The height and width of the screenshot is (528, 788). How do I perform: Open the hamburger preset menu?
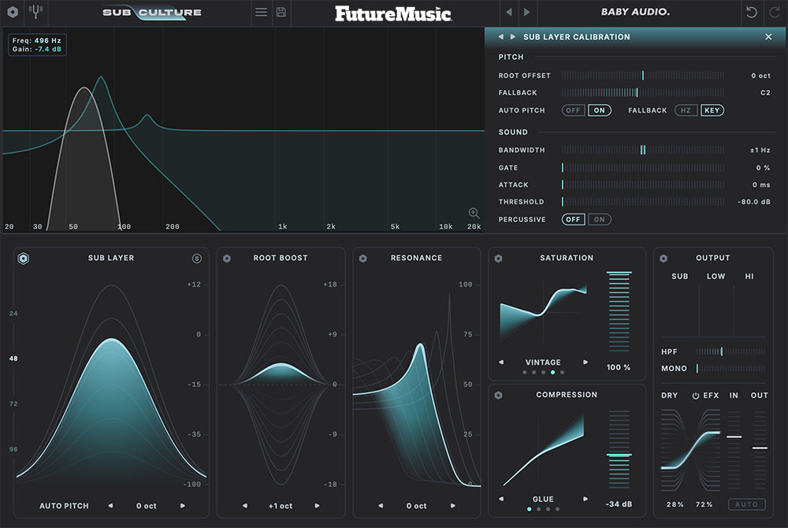pos(261,12)
